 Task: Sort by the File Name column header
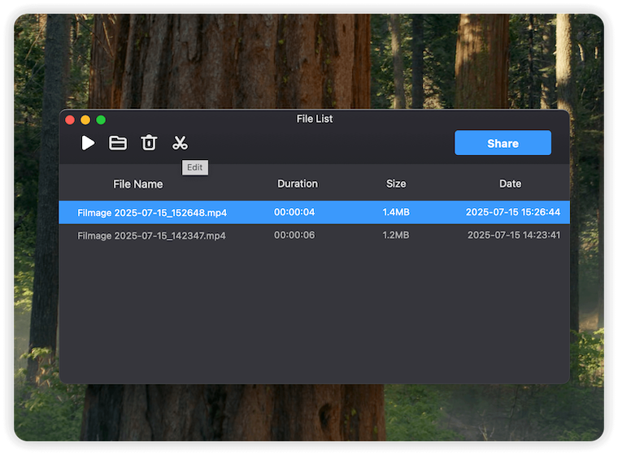[x=137, y=184]
